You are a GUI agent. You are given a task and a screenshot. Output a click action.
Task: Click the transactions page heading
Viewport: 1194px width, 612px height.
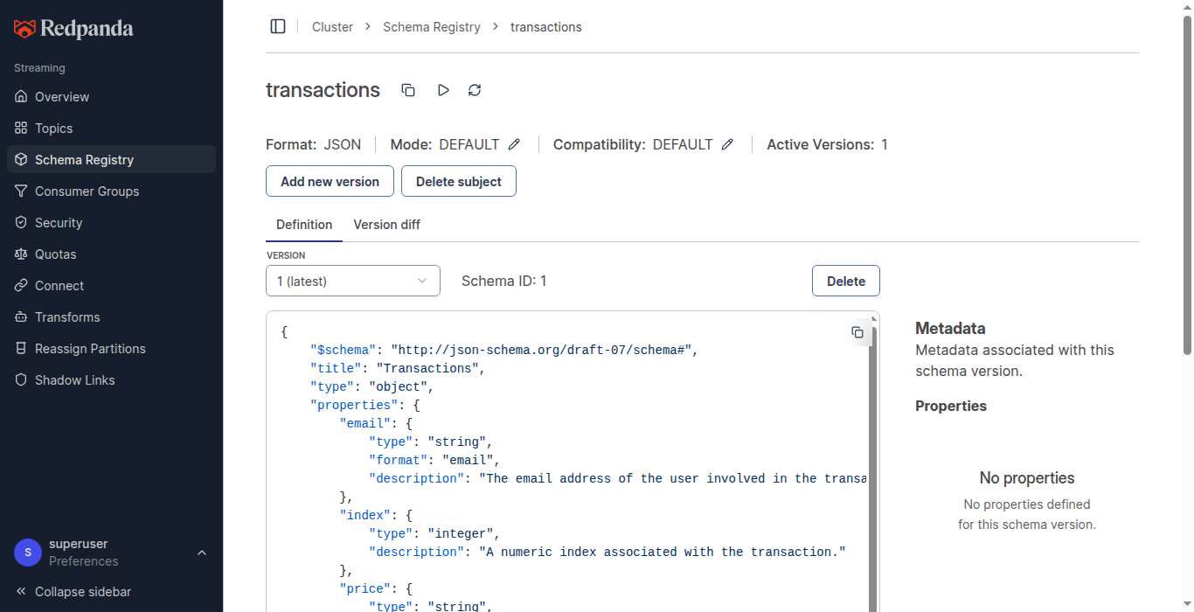point(323,90)
